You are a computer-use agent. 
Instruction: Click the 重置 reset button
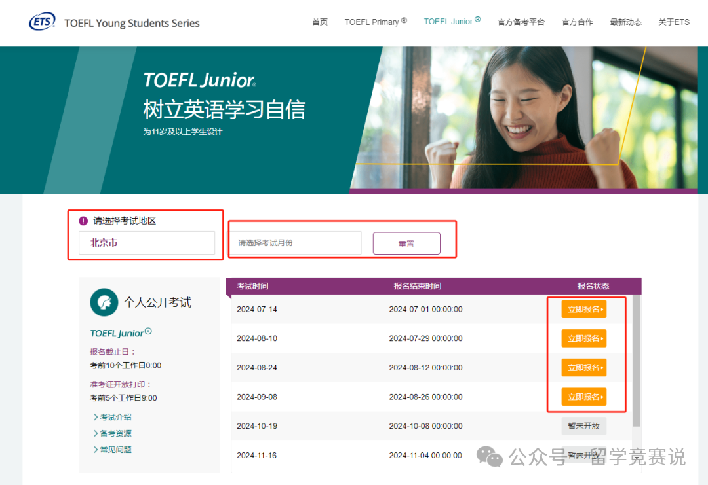[x=406, y=243]
